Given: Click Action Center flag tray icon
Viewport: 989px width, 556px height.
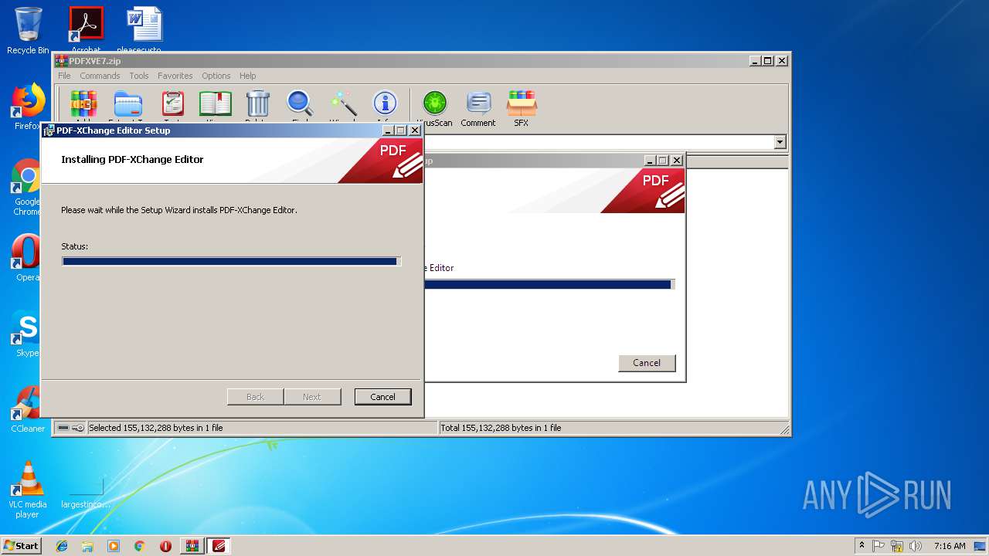Looking at the screenshot, I should [x=879, y=546].
